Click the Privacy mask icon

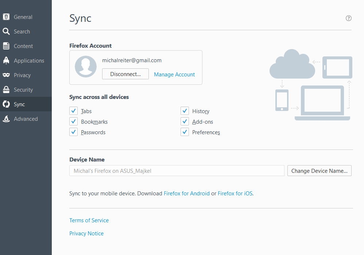pyautogui.click(x=6, y=75)
